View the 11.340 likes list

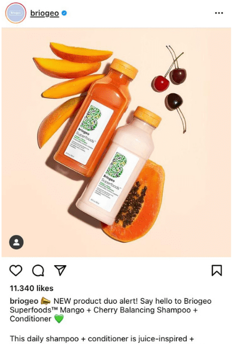click(32, 288)
